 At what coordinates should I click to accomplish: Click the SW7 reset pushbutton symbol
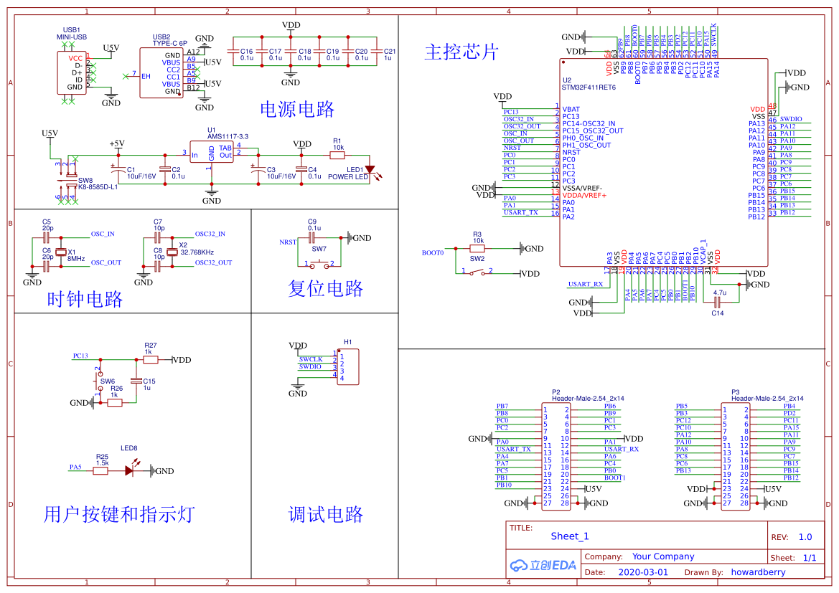tap(319, 264)
